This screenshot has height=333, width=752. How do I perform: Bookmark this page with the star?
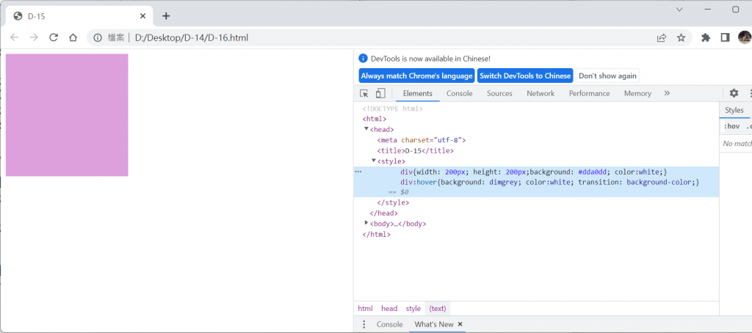tap(681, 37)
